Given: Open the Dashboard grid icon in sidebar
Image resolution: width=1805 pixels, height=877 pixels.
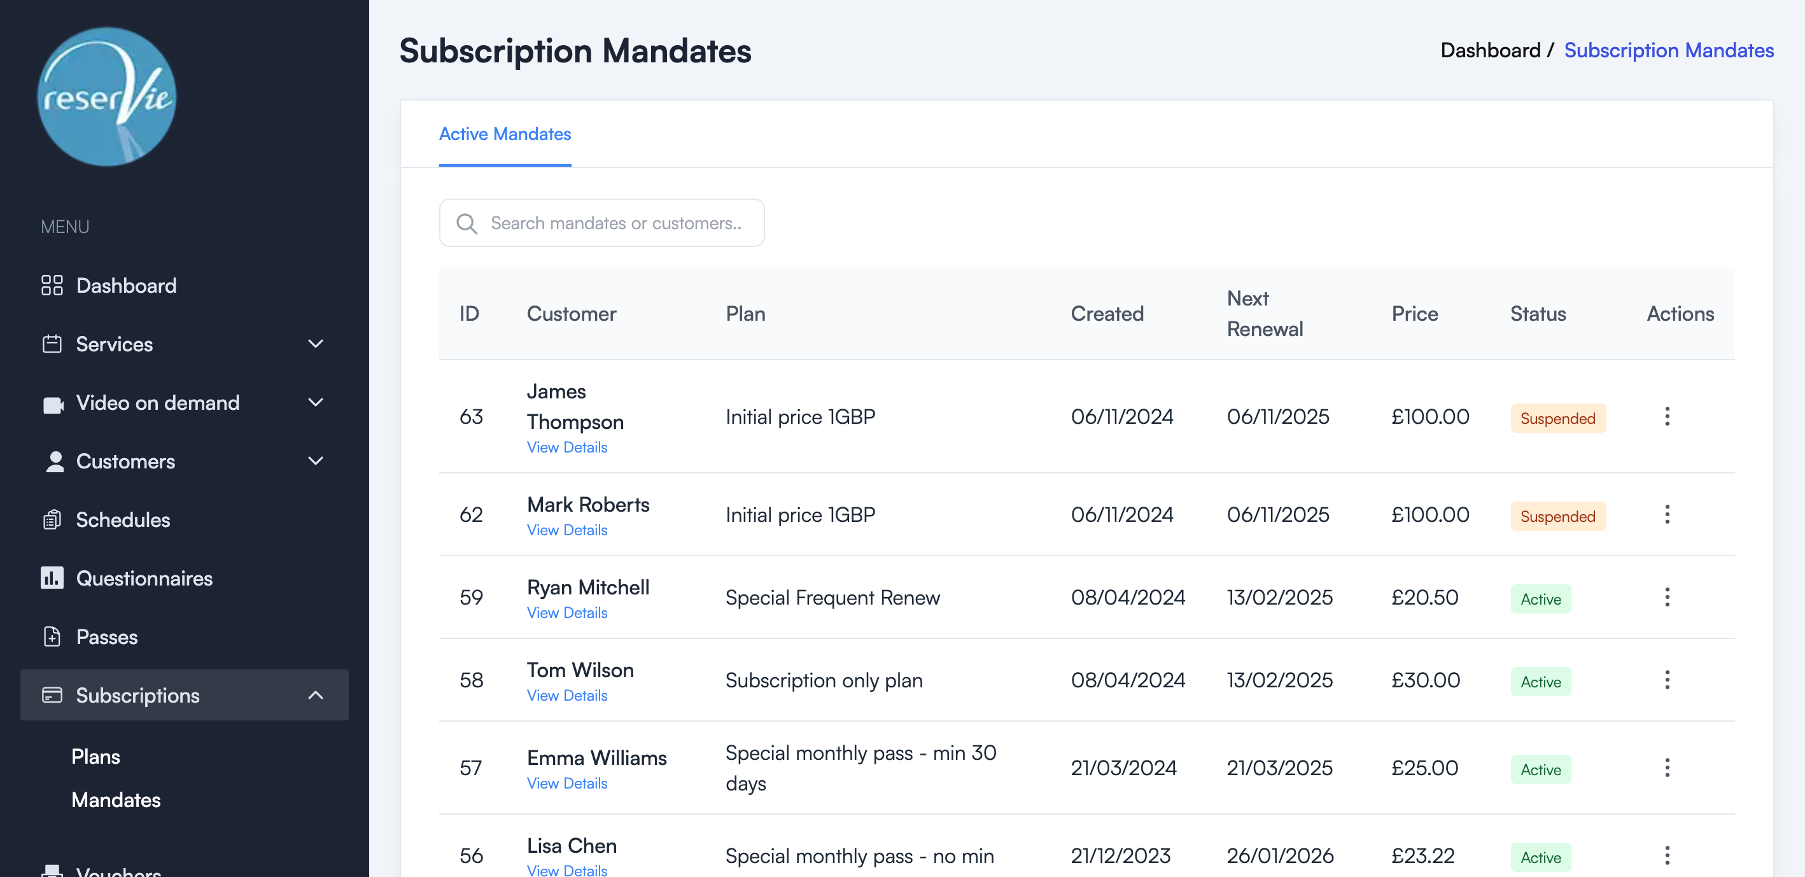Looking at the screenshot, I should 52,285.
